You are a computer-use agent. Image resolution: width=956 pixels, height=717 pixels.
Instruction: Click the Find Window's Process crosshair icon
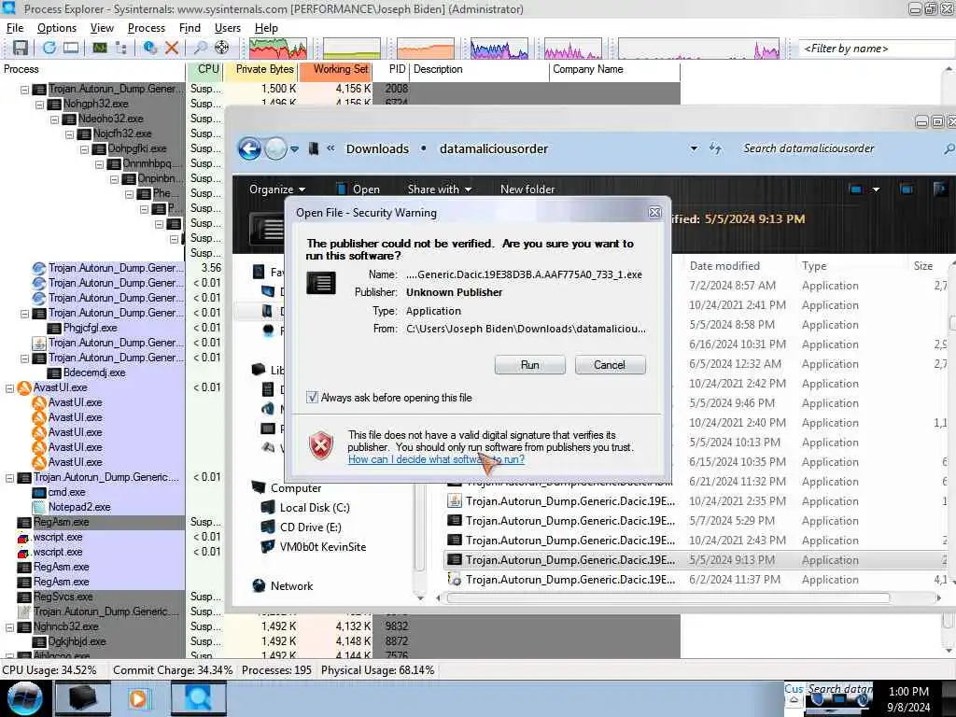pos(222,48)
